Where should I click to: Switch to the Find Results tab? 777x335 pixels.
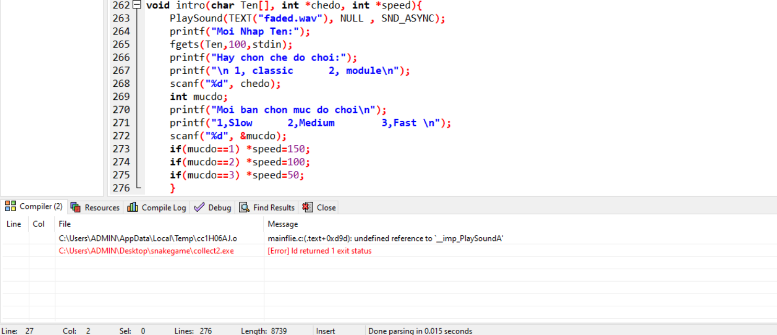pos(267,207)
